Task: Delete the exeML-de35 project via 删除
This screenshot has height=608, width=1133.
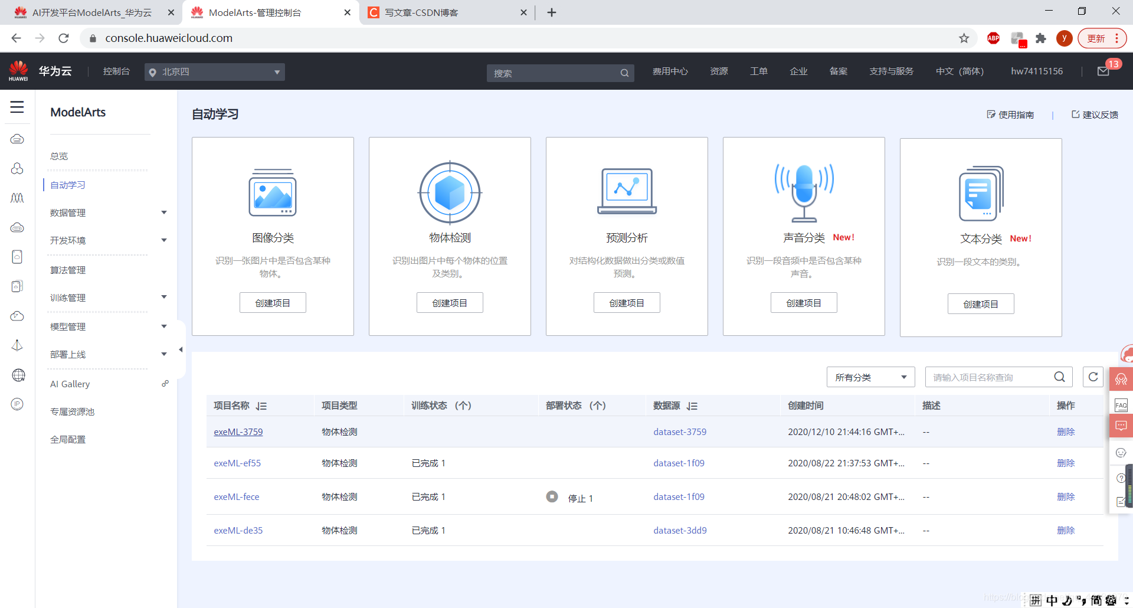Action: tap(1066, 530)
